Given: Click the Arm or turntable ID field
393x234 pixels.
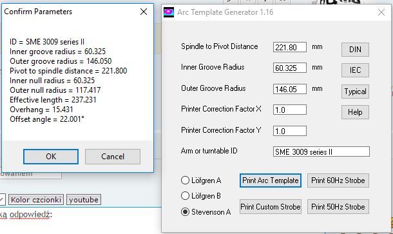Looking at the screenshot, I should coord(321,151).
